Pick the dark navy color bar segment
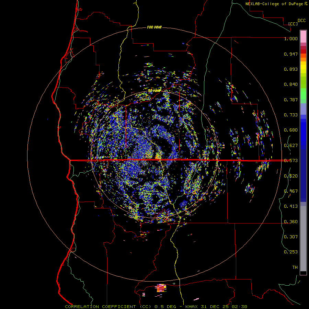The height and width of the screenshot is (309, 309). tap(303, 175)
